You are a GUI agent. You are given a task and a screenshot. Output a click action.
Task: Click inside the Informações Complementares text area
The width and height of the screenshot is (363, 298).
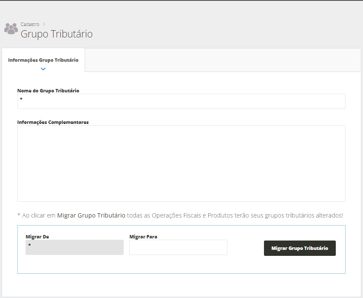coord(181,163)
